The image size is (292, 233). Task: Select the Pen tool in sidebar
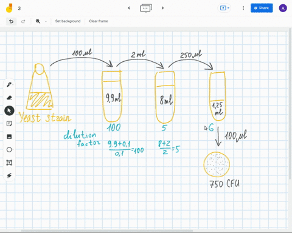pos(9,84)
